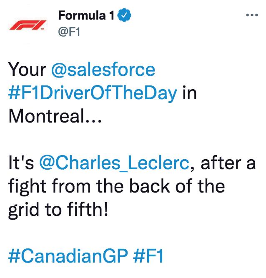
Task: Click the word "It's" before the mention
Action: [x=21, y=163]
